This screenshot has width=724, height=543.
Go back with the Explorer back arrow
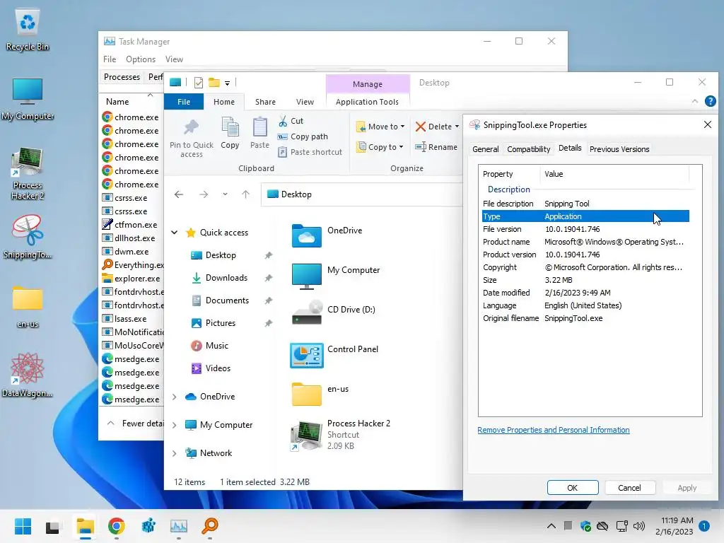point(179,194)
